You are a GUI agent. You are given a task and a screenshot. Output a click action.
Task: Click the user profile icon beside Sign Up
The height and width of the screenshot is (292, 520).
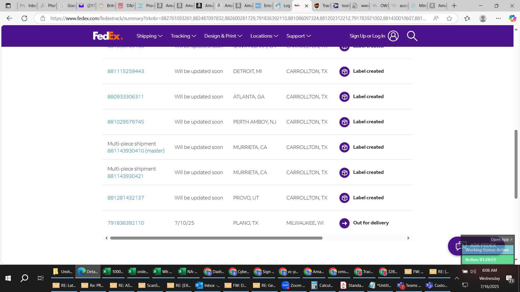click(x=393, y=36)
